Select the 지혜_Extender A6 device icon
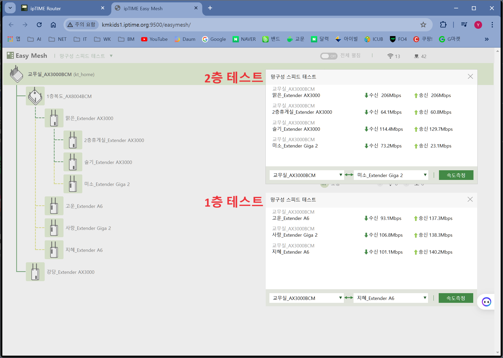503x358 pixels. [54, 250]
